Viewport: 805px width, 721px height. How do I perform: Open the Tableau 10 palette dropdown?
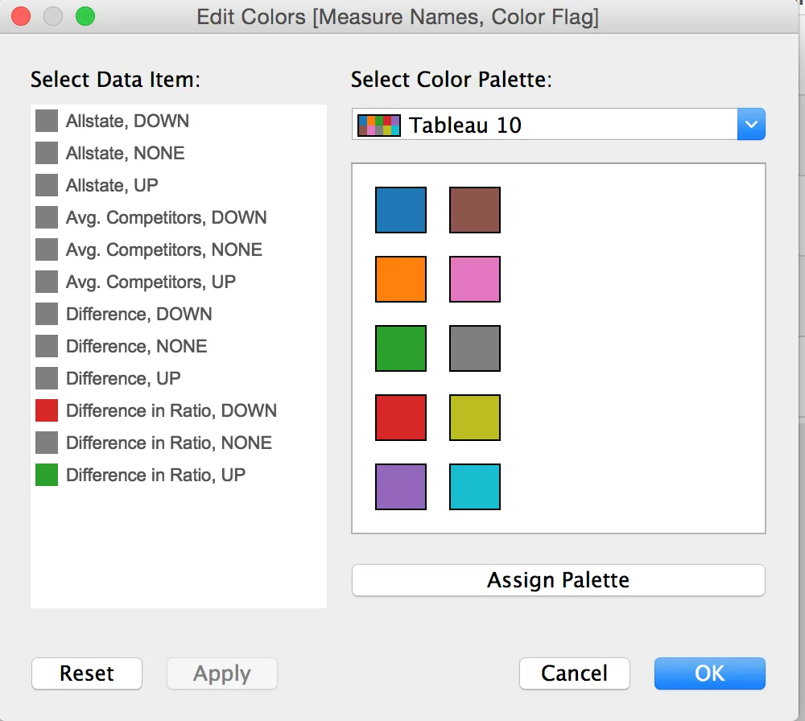547,125
